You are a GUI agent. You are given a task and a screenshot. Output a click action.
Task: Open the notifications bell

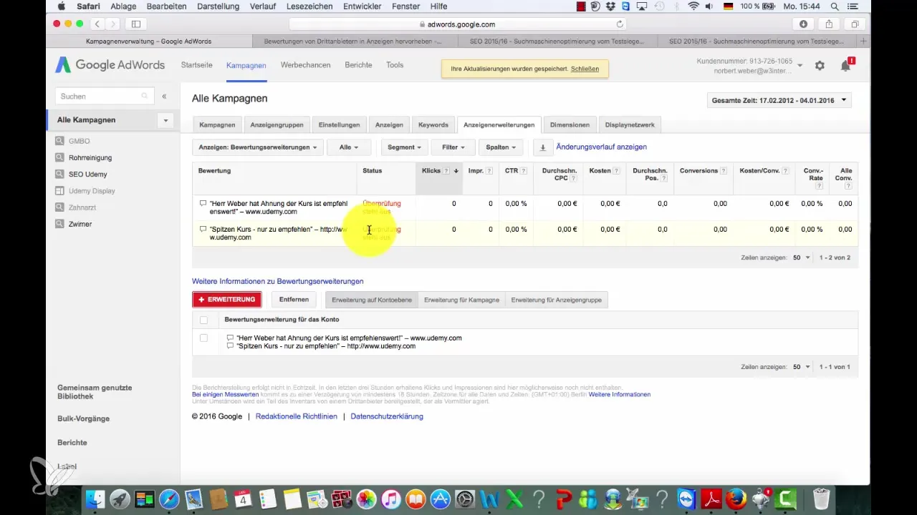coord(845,66)
